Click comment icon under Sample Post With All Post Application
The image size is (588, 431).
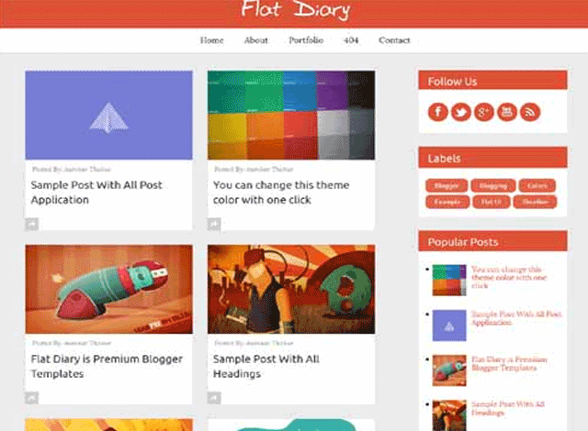click(x=32, y=224)
